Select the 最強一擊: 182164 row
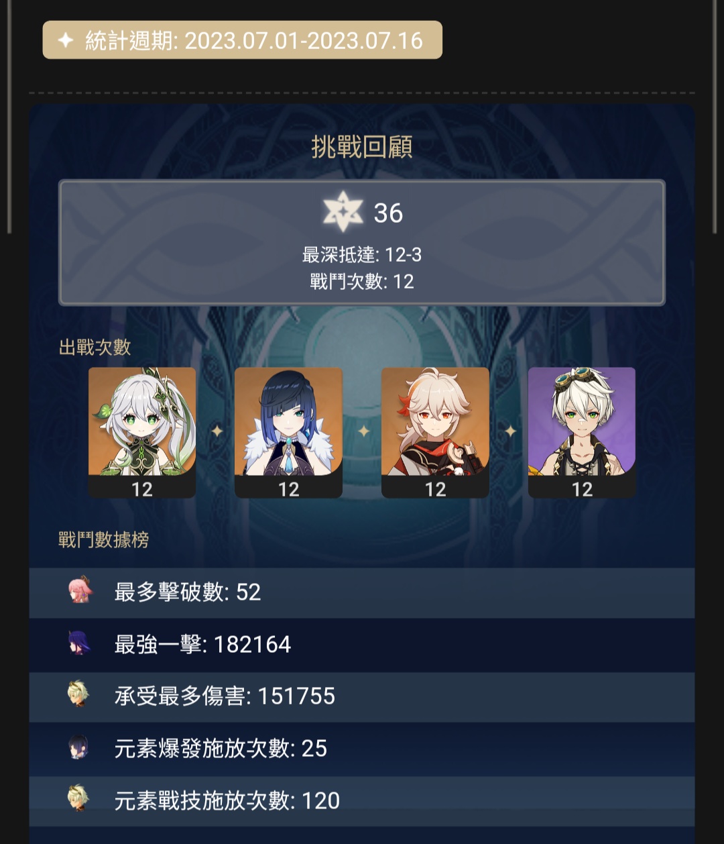Viewport: 724px width, 844px height. 362,645
